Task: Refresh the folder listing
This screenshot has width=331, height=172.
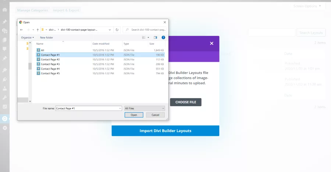Action: [117, 30]
